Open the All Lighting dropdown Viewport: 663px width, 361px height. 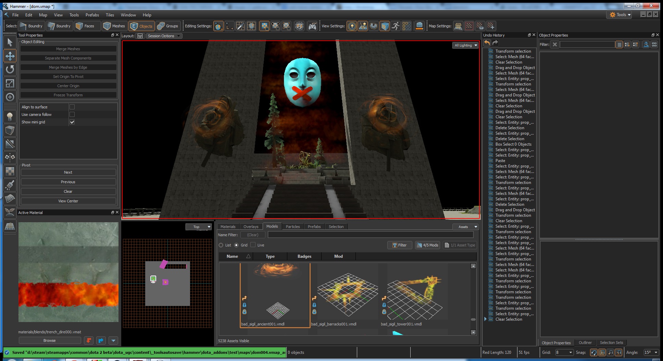tap(465, 45)
